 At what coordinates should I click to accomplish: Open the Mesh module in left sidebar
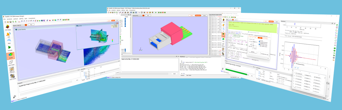9,41
